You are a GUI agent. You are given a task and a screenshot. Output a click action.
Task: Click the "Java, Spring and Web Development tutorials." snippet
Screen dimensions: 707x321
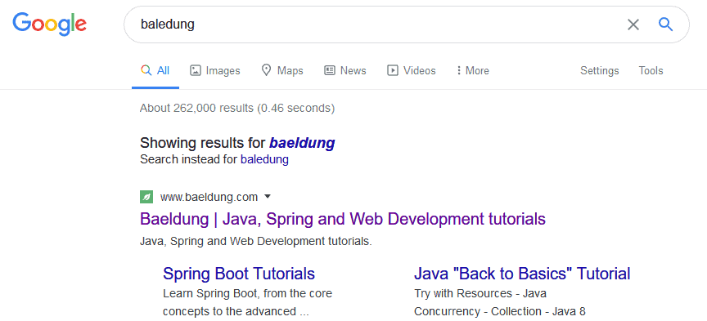click(255, 241)
